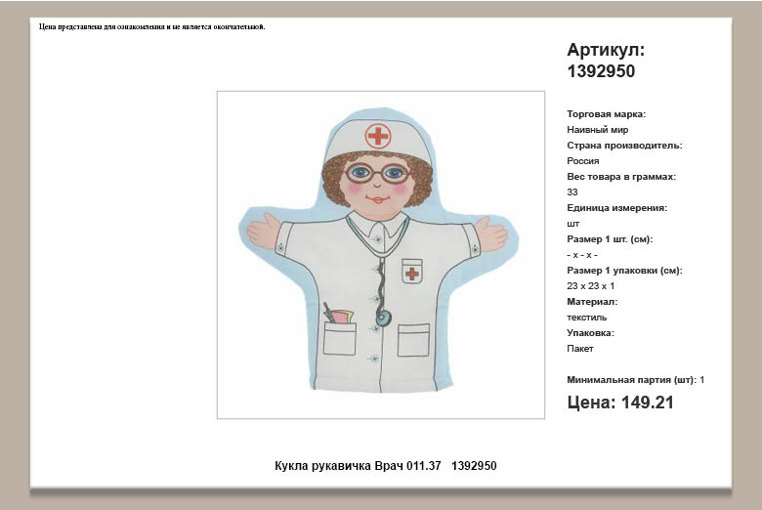Click the brand name 'Наивный мир'
This screenshot has height=510, width=762.
click(x=597, y=130)
